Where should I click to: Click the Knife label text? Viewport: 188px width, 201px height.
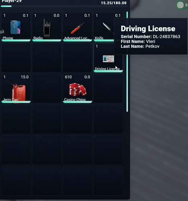pyautogui.click(x=99, y=38)
